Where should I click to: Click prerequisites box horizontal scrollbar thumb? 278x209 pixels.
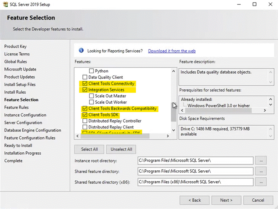coord(218,110)
